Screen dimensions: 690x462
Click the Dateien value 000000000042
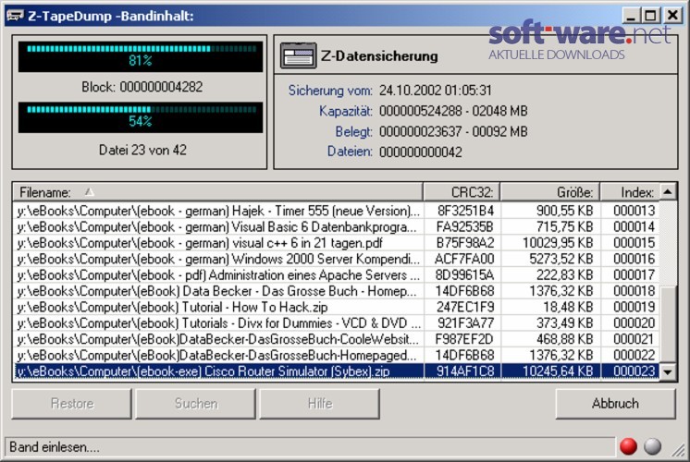pyautogui.click(x=421, y=152)
